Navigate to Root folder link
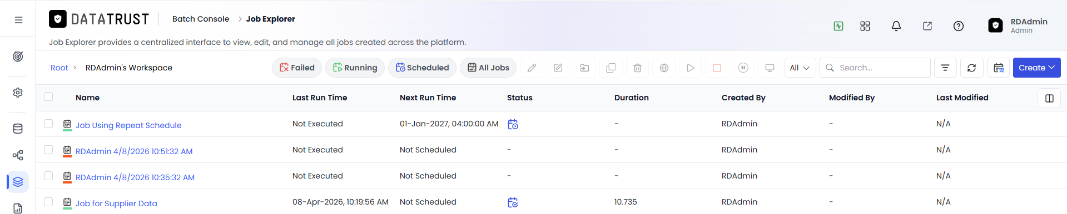 coord(59,68)
